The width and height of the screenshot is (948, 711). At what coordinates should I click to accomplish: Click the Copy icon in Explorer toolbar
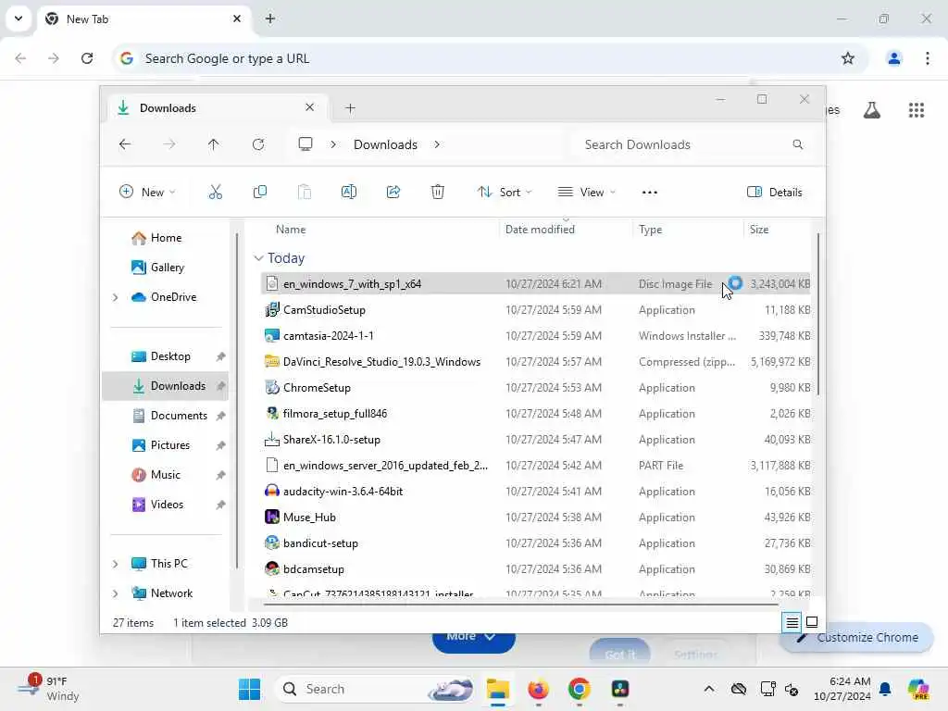pos(260,193)
